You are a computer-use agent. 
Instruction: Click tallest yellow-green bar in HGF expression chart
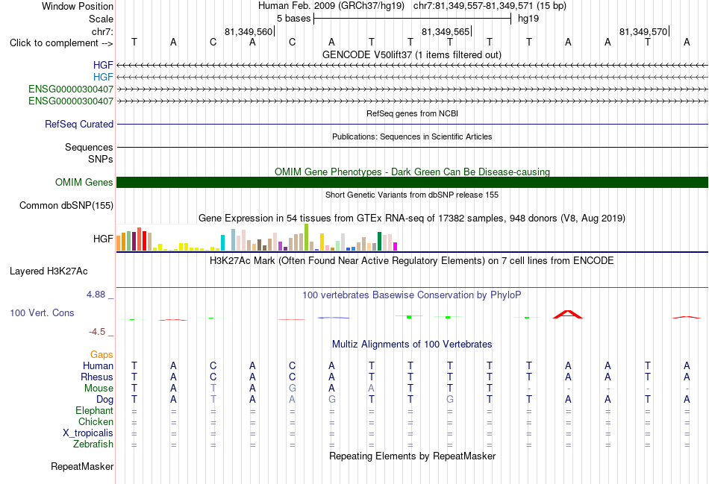click(306, 237)
